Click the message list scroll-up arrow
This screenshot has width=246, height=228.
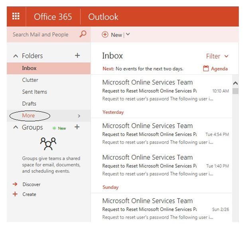click(235, 83)
